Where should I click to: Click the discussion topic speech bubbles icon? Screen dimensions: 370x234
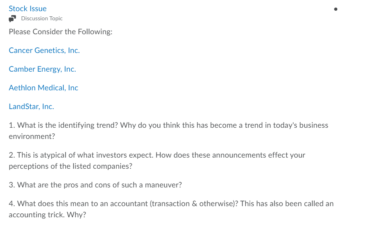12,18
